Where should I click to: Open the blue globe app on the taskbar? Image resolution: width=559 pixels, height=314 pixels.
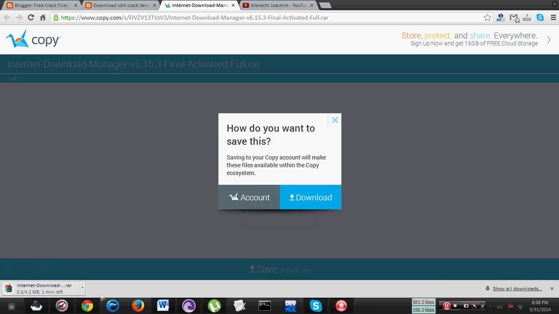(x=113, y=306)
